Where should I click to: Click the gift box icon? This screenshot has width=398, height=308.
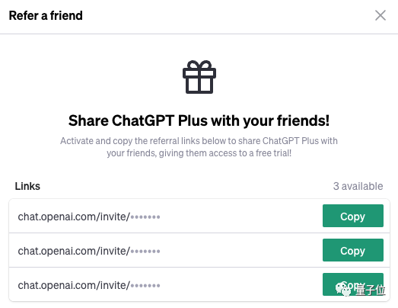coord(199,77)
